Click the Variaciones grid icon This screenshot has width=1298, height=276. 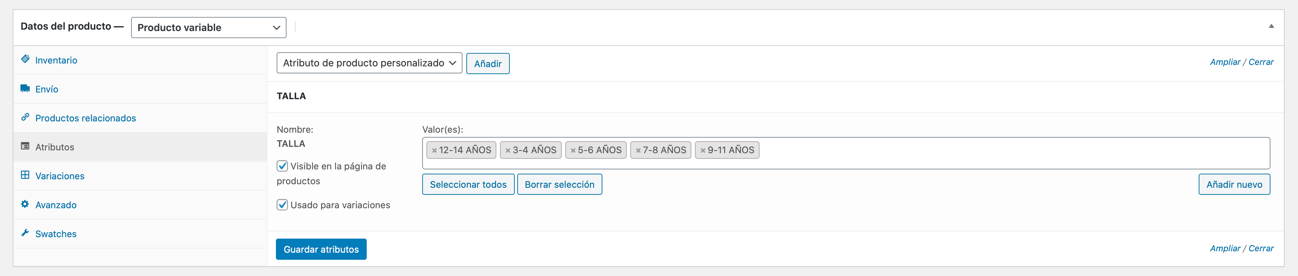pos(25,175)
